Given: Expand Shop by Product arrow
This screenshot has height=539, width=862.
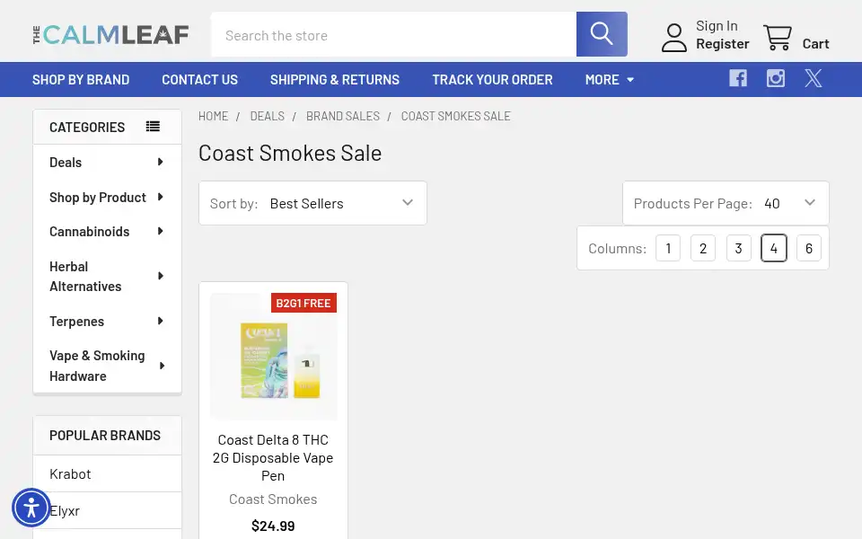Looking at the screenshot, I should (x=160, y=197).
